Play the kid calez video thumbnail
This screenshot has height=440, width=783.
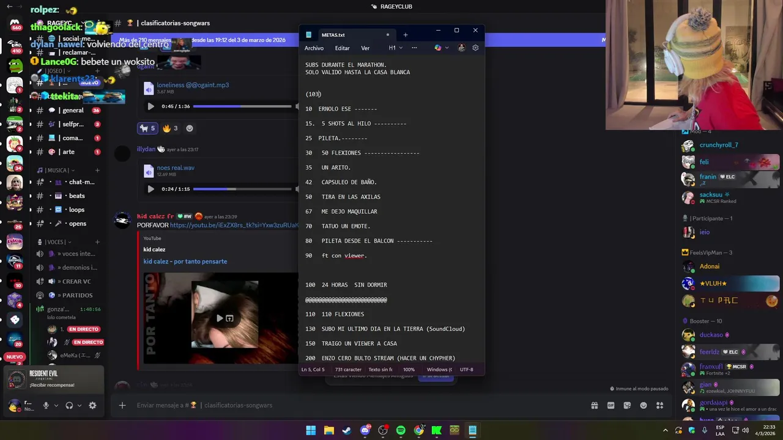pyautogui.click(x=220, y=318)
